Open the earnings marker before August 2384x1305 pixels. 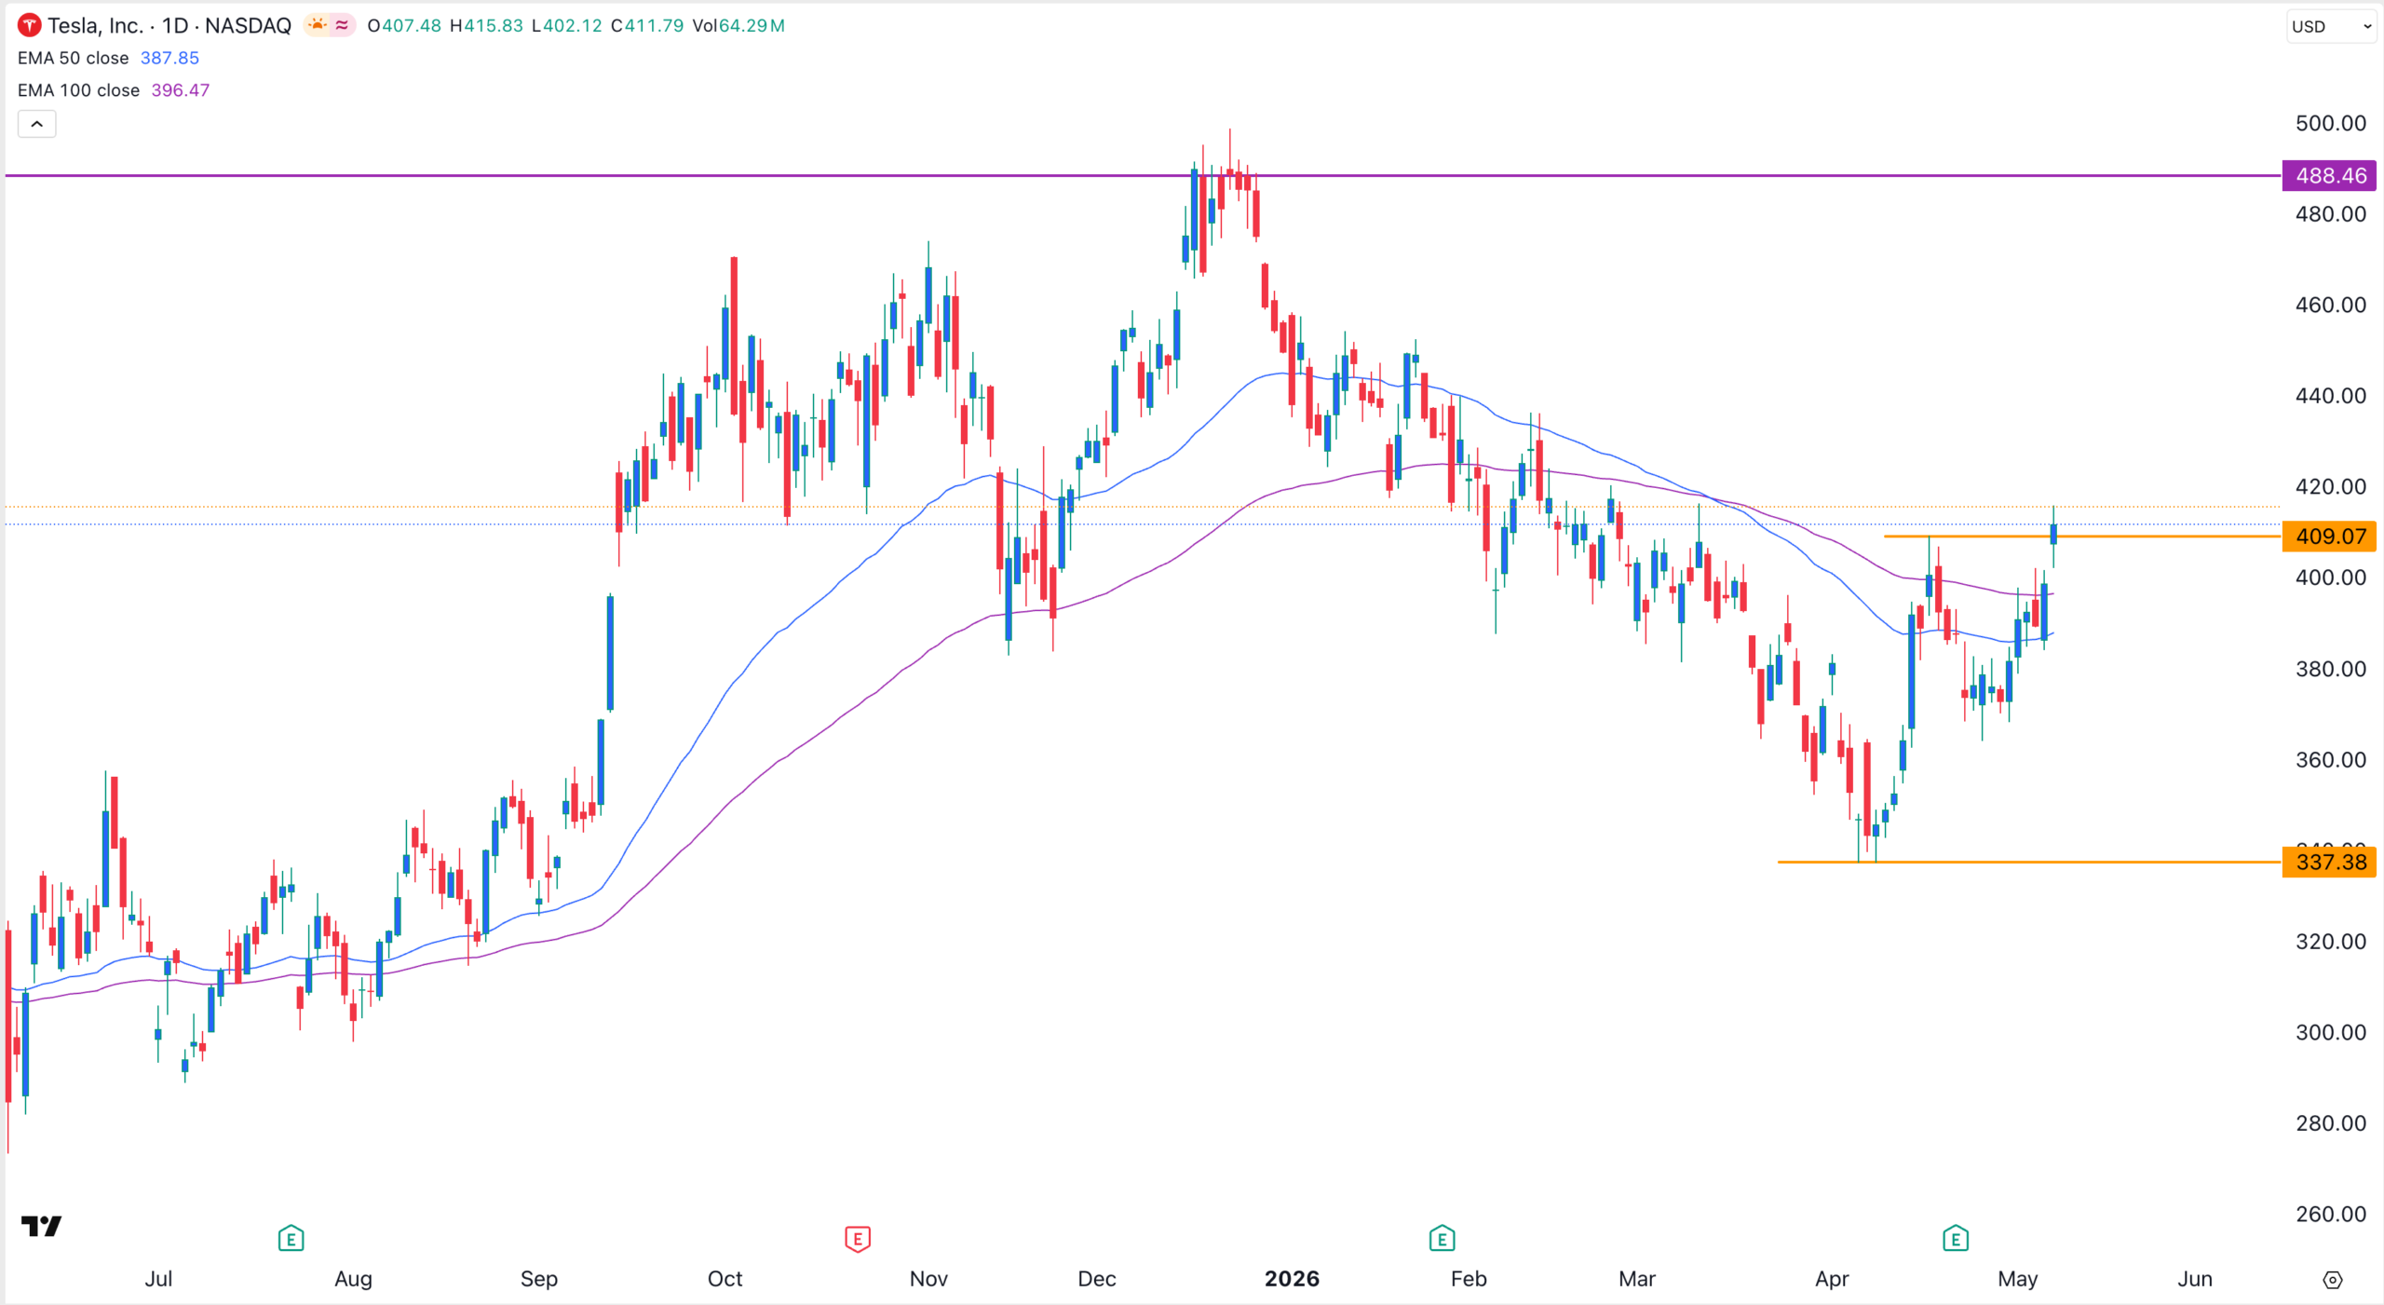291,1238
